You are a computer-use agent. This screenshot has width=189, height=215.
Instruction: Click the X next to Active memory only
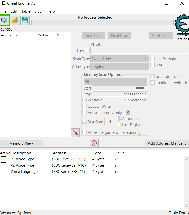pos(128,113)
